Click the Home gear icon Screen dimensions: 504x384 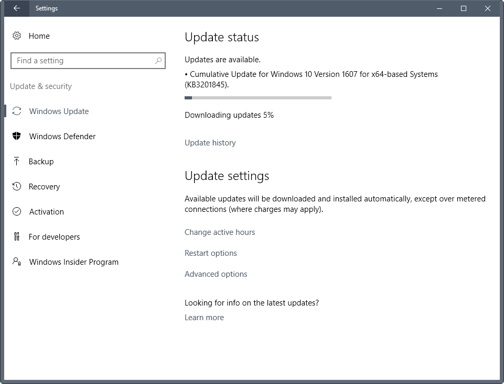click(17, 36)
